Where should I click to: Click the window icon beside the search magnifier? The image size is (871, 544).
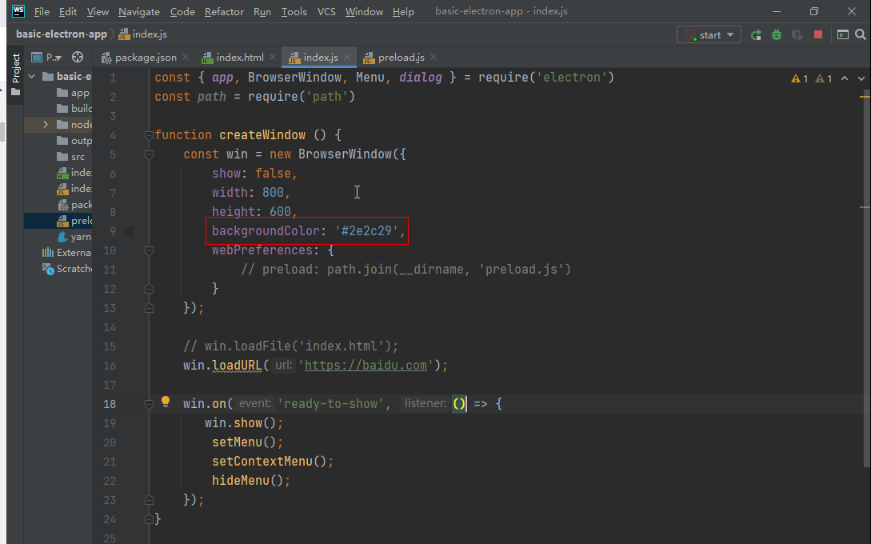[843, 34]
